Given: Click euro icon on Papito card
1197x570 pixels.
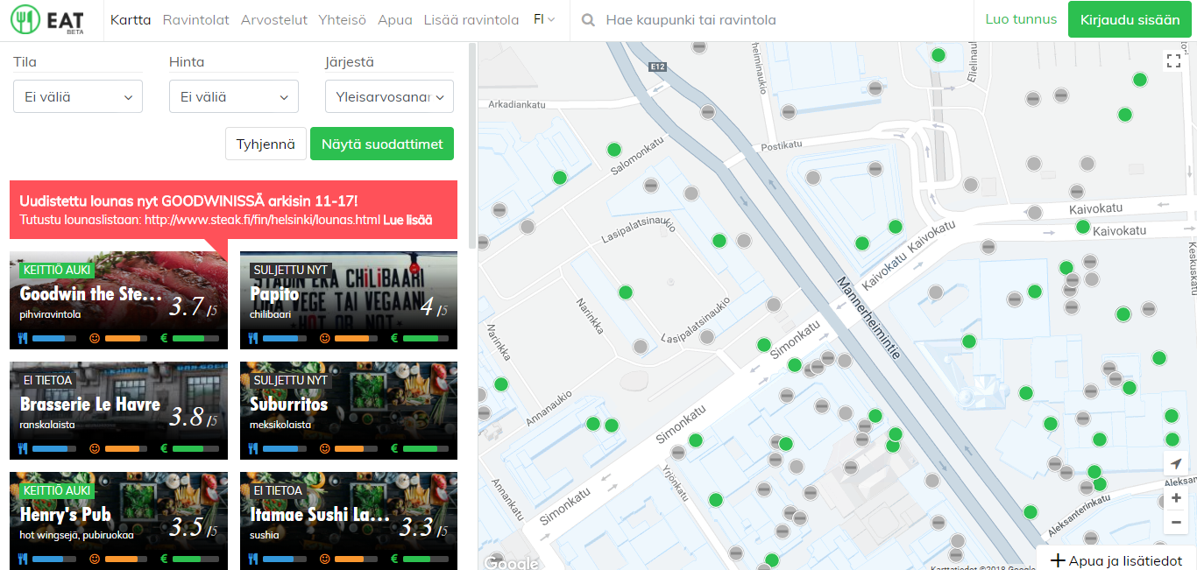Looking at the screenshot, I should click(x=394, y=338).
